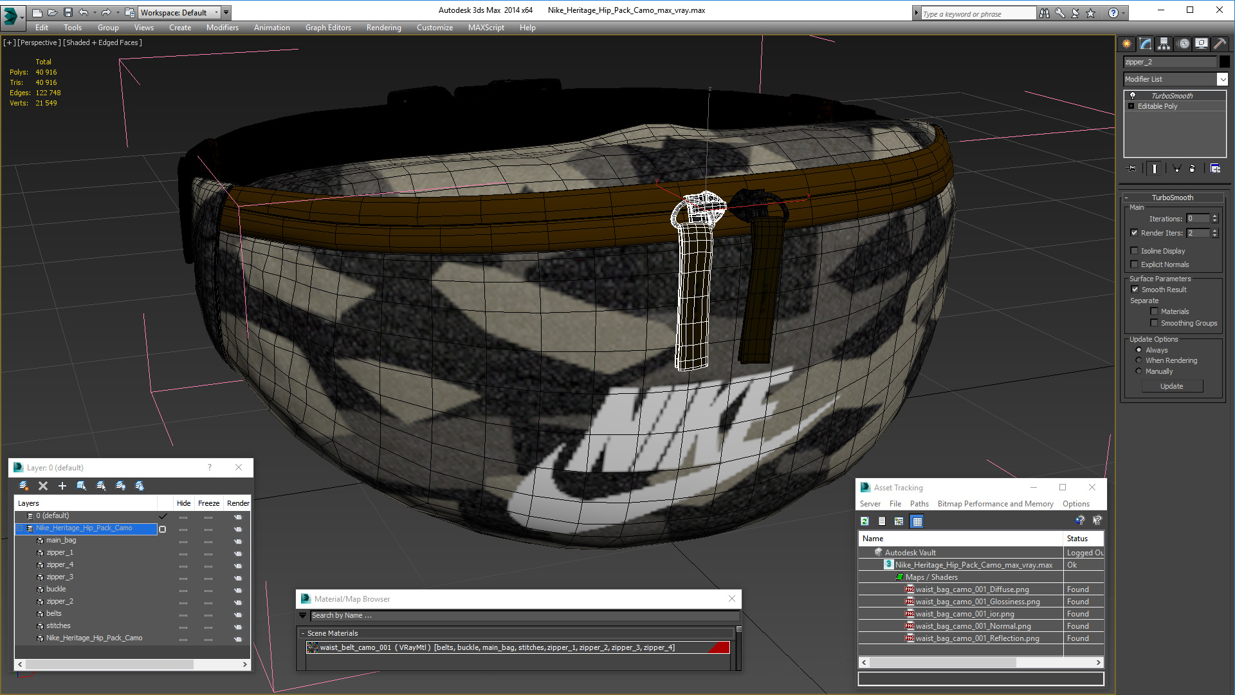Image resolution: width=1235 pixels, height=695 pixels.
Task: Collapse the Scene Materials group
Action: [x=303, y=634]
